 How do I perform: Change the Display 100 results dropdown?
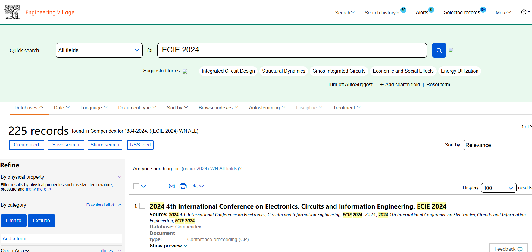coord(499,188)
